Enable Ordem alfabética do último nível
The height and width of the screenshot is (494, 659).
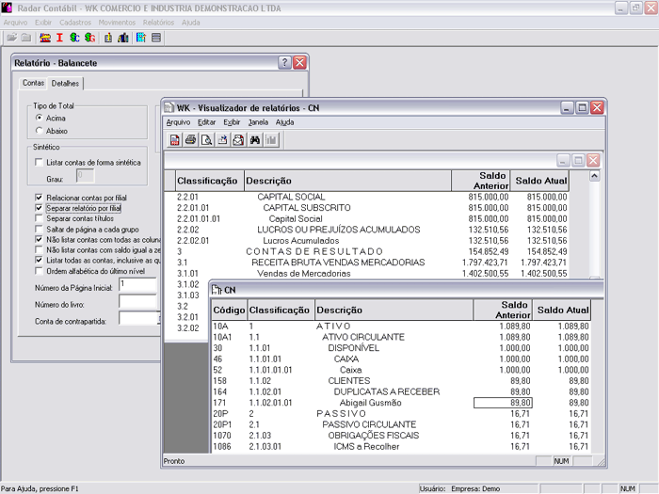tap(39, 270)
